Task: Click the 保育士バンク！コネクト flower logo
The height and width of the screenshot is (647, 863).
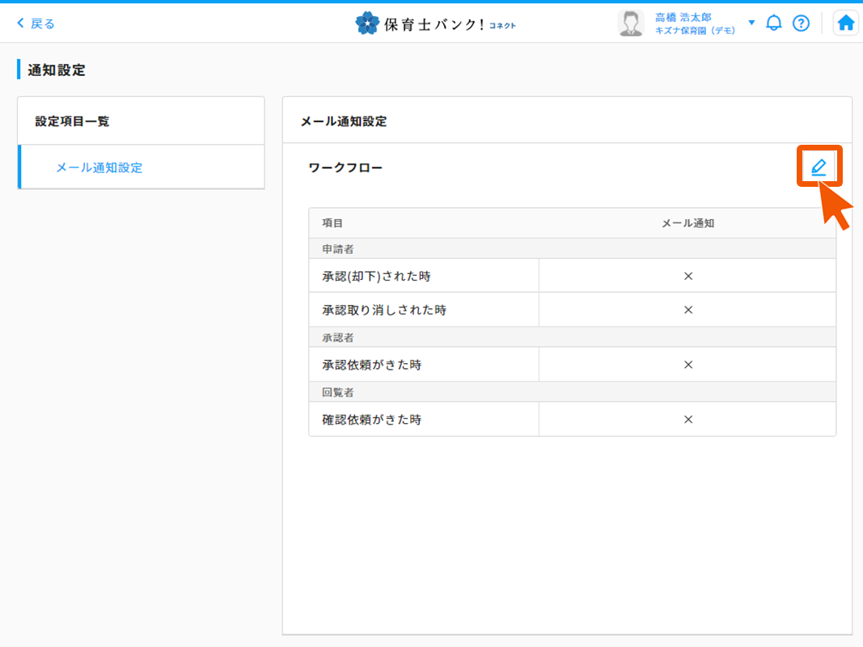Action: pos(367,23)
